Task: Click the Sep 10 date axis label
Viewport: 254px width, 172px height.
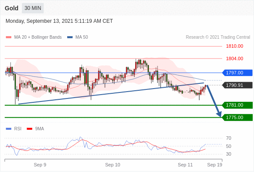Action: [x=113, y=165]
